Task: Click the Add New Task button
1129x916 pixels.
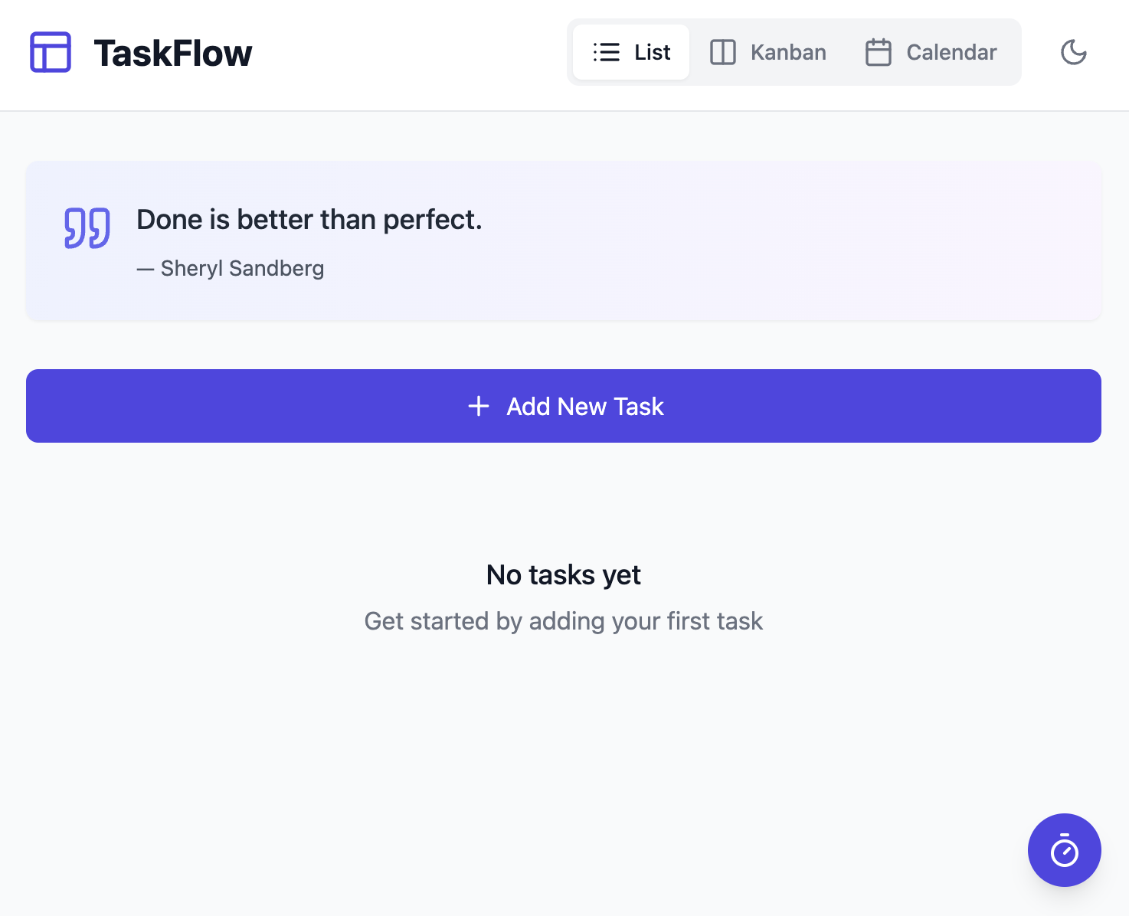Action: pyautogui.click(x=564, y=406)
